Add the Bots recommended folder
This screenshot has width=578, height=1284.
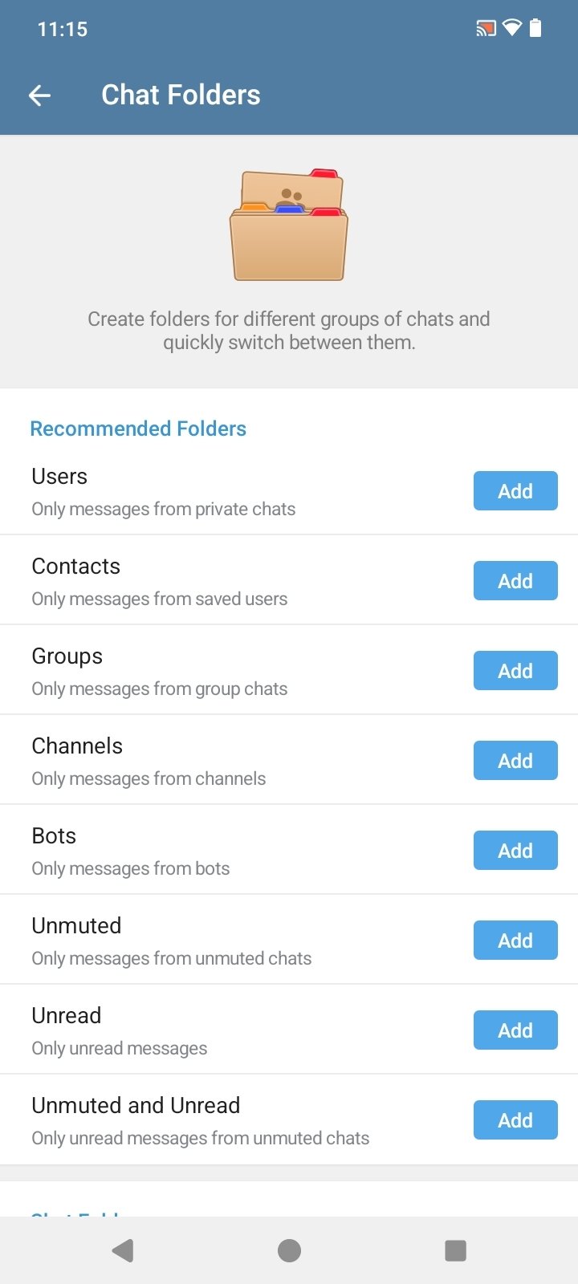(515, 851)
